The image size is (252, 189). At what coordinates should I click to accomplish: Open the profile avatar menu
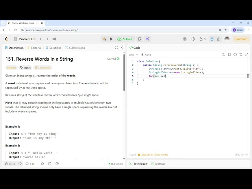click(227, 39)
